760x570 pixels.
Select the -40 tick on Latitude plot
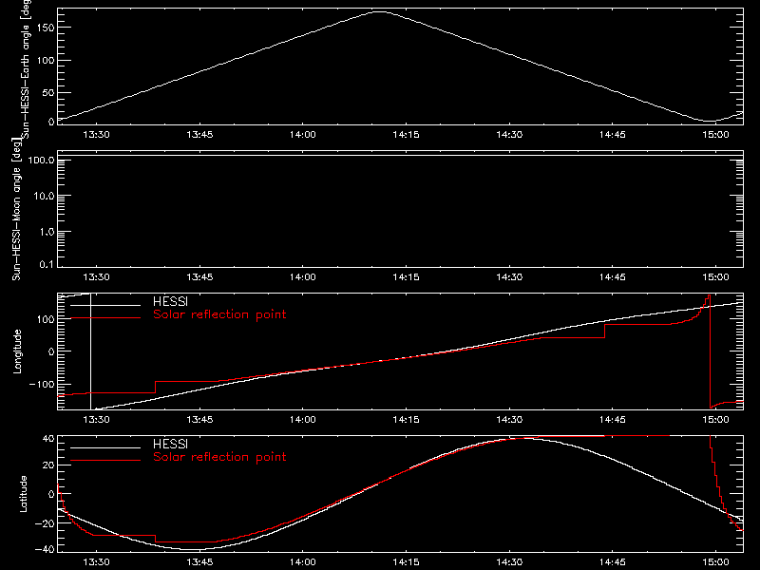coord(45,549)
